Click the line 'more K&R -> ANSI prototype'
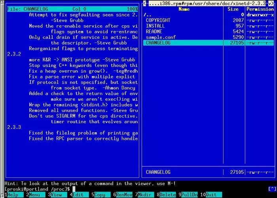This screenshot has height=198, width=277. [82, 60]
